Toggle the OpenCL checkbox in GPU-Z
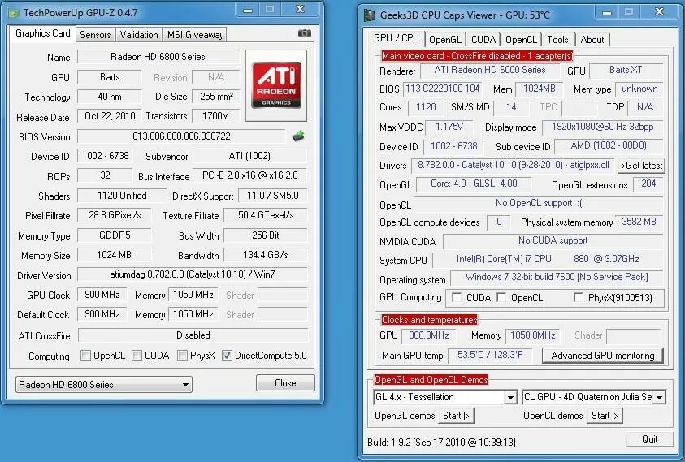 click(85, 356)
